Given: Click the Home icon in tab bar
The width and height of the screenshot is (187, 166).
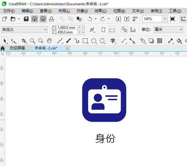Looking at the screenshot, I should (3, 48).
